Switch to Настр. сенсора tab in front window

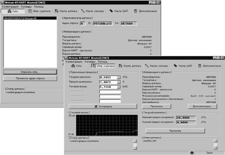coord(156,66)
